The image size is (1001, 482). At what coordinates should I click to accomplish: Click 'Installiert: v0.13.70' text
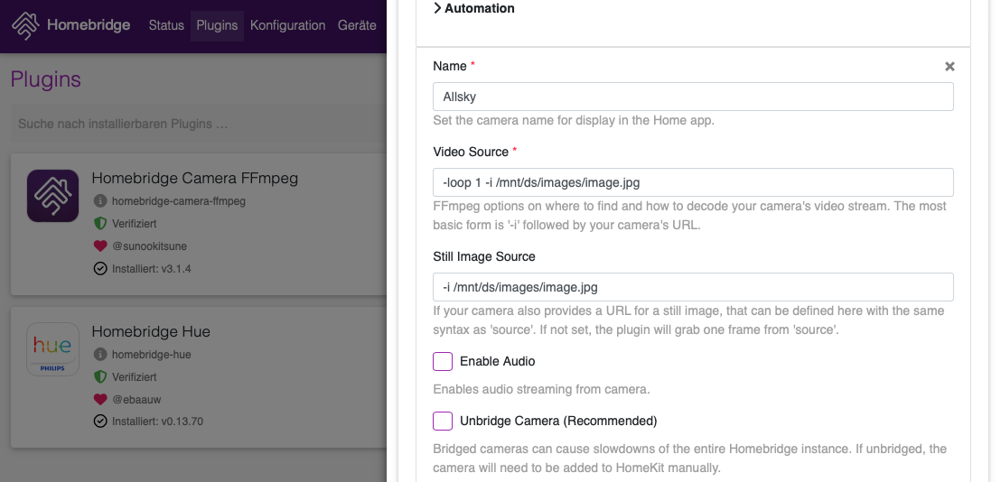pyautogui.click(x=158, y=422)
